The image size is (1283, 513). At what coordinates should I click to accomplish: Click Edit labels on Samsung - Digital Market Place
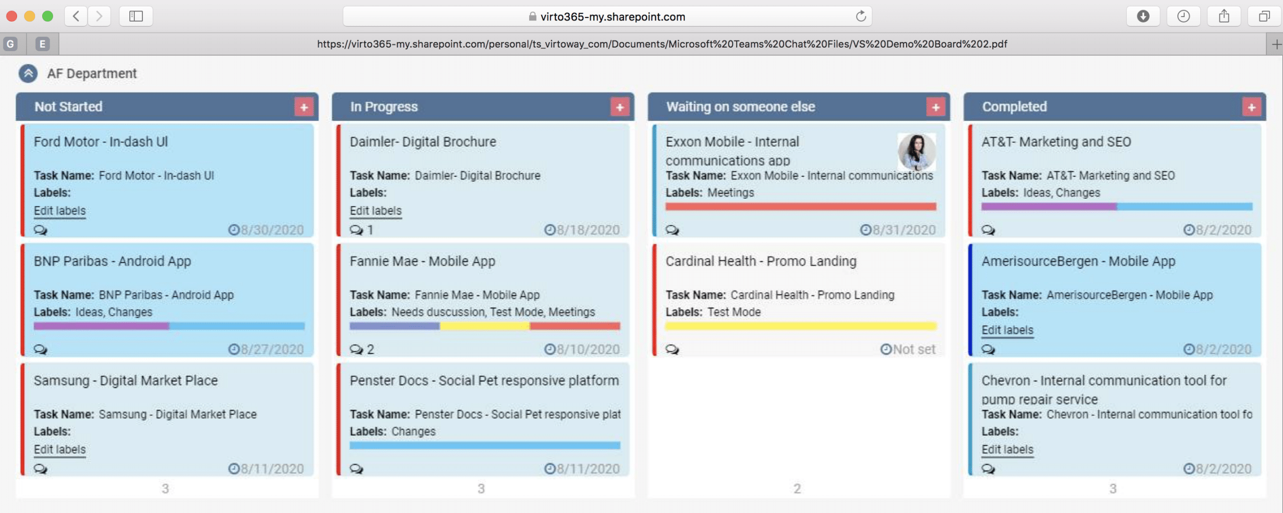point(60,449)
